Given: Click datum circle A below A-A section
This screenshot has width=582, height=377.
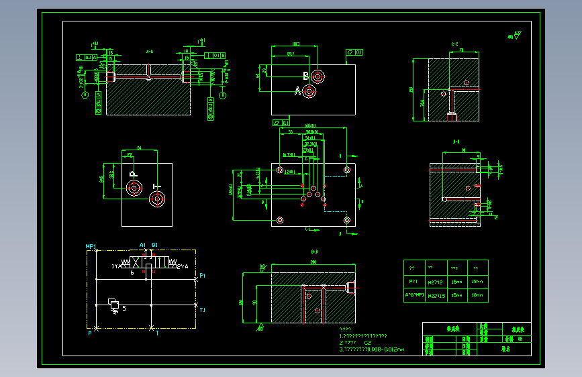Looking at the screenshot, I should pyautogui.click(x=85, y=95).
